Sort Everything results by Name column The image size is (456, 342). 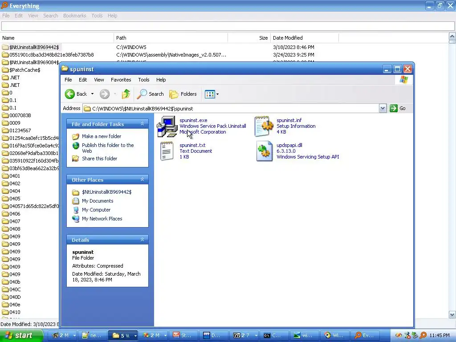click(x=57, y=38)
